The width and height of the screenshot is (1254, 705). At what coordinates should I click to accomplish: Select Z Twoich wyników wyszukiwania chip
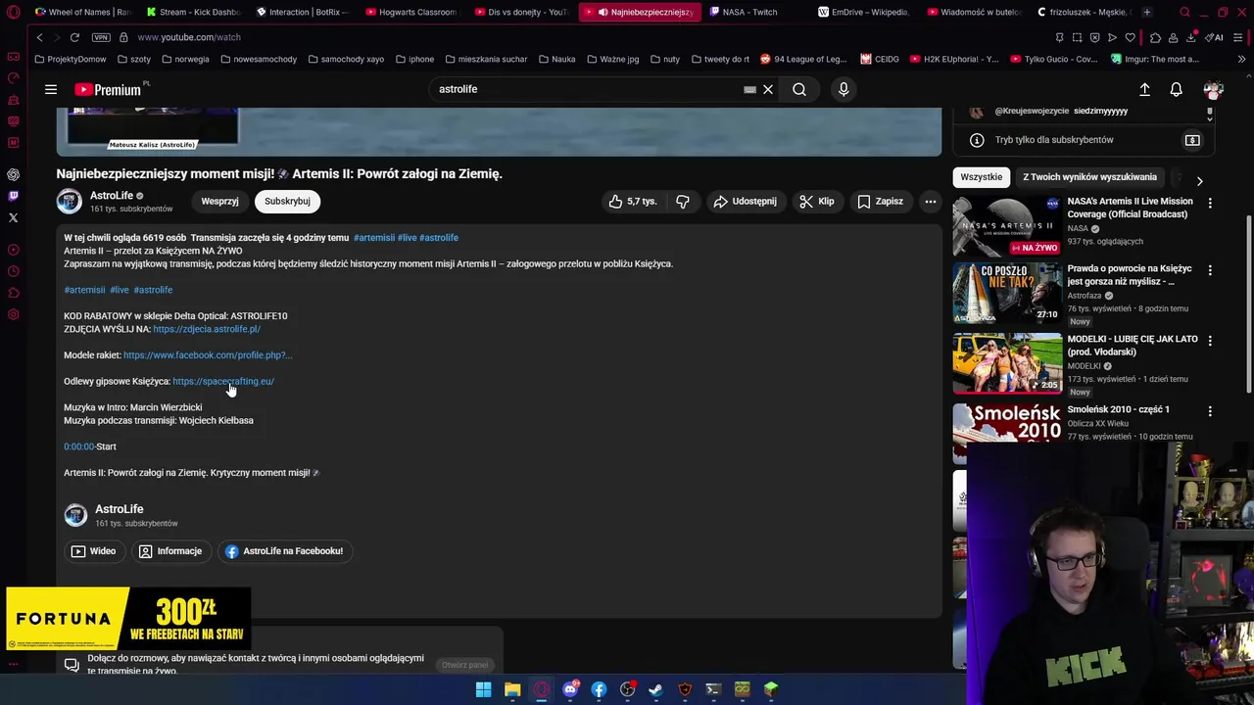pos(1089,177)
